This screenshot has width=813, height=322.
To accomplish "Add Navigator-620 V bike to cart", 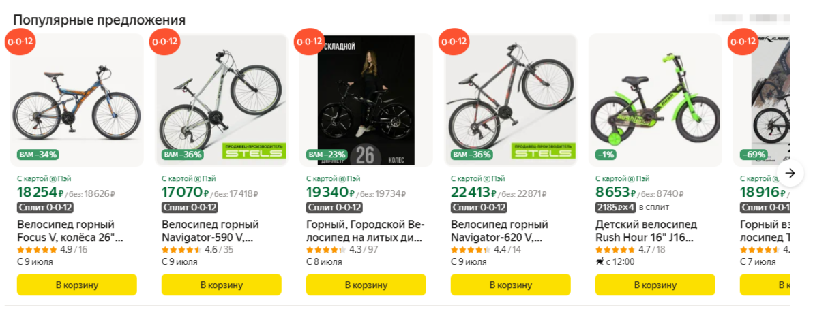I will [x=511, y=285].
